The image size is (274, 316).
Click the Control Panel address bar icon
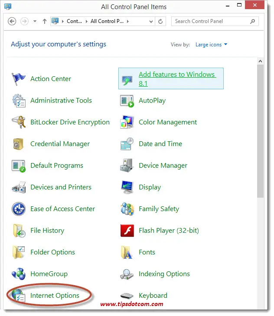coord(55,21)
